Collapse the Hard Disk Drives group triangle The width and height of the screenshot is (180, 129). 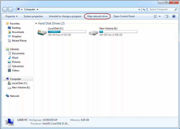[36, 23]
